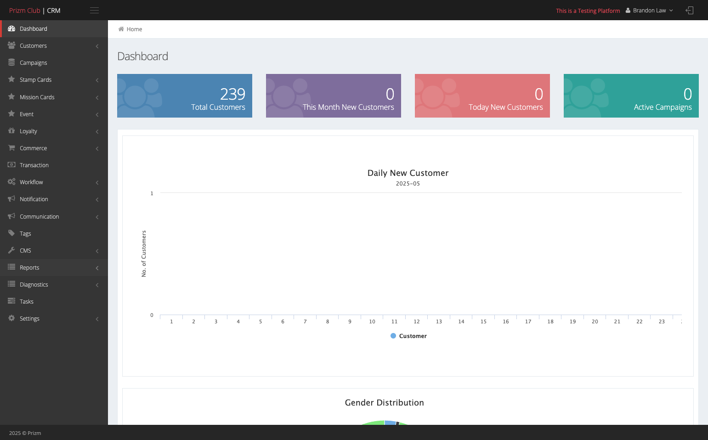Open the Dashboard menu item
This screenshot has height=440, width=708.
[x=54, y=28]
